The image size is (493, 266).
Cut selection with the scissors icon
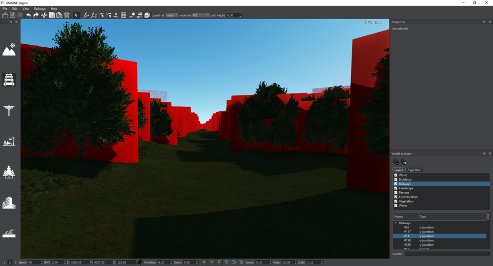click(x=44, y=15)
